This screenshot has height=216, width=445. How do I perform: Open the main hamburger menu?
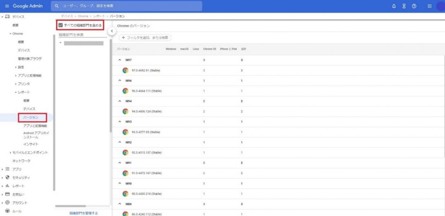tap(7, 6)
